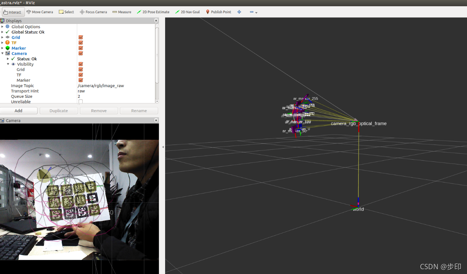Close the Displays panel

[x=156, y=21]
